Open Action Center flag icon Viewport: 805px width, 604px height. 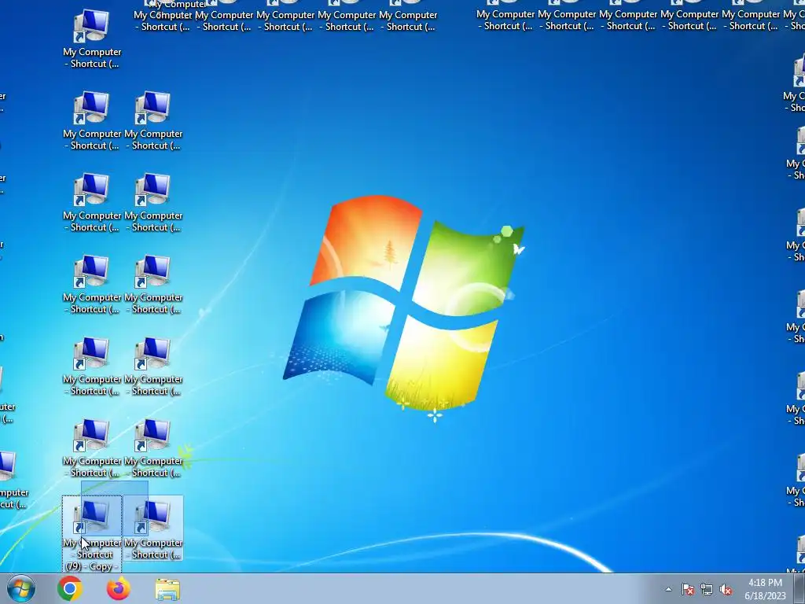[688, 590]
